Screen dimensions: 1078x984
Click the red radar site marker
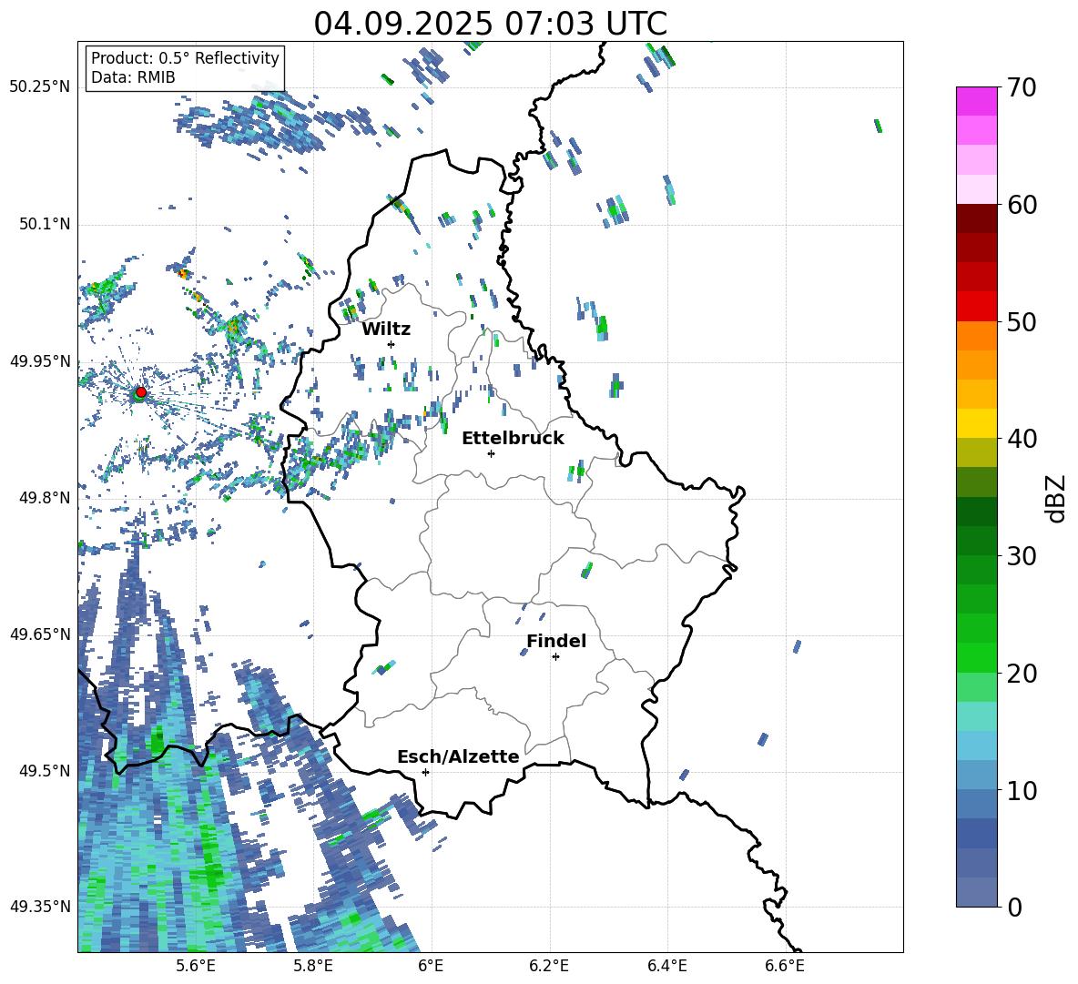point(141,391)
